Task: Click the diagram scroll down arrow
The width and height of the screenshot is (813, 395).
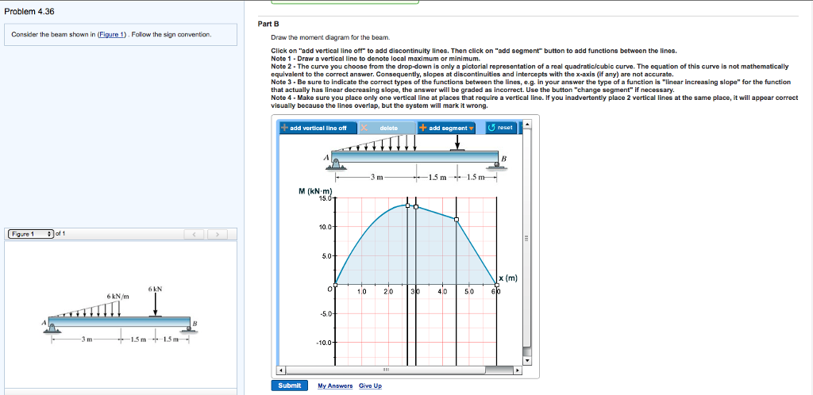Action: point(527,360)
